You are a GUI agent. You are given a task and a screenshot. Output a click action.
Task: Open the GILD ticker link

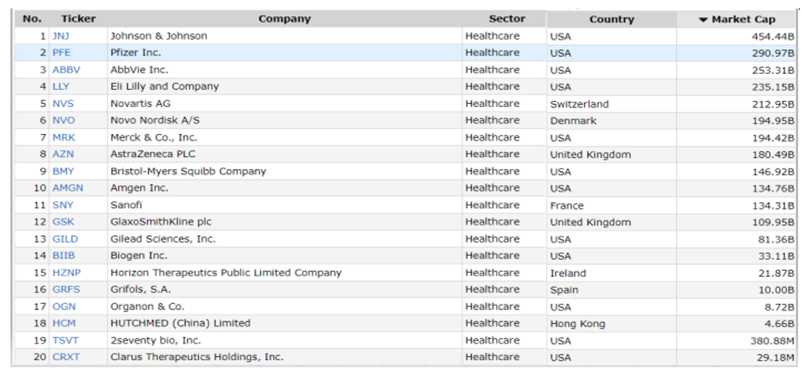[65, 239]
